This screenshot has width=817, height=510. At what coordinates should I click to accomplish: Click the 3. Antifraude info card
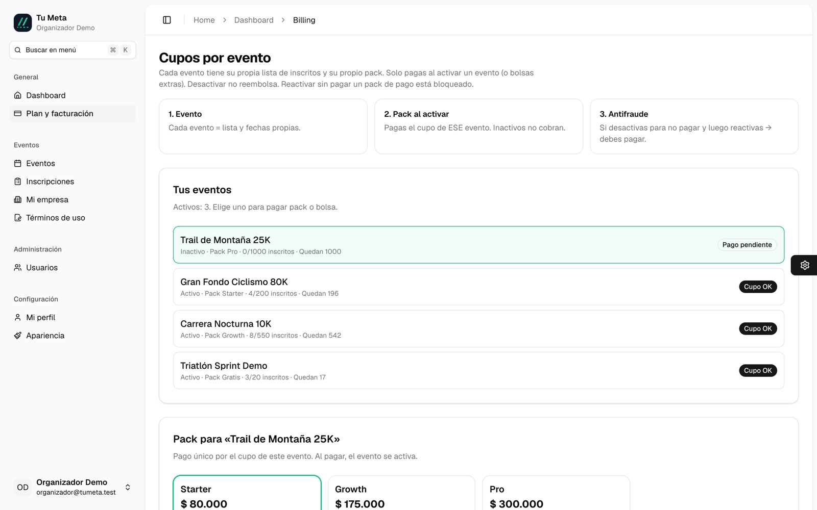[694, 126]
